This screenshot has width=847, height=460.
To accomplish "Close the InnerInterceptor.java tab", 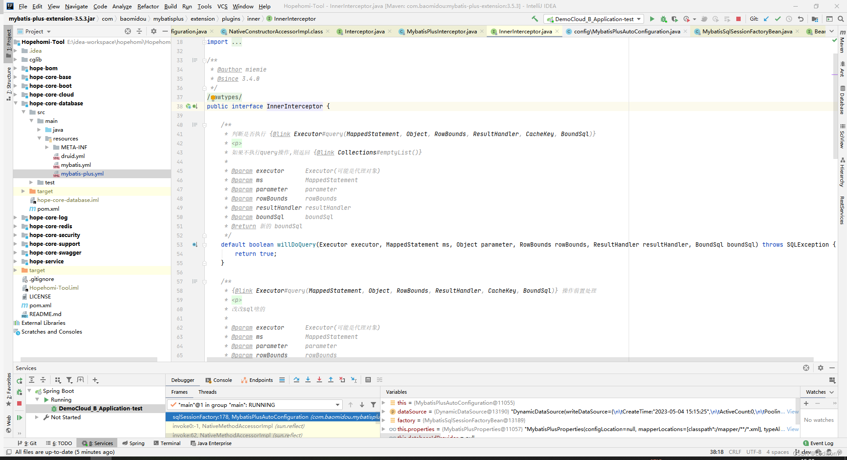I will pos(557,31).
